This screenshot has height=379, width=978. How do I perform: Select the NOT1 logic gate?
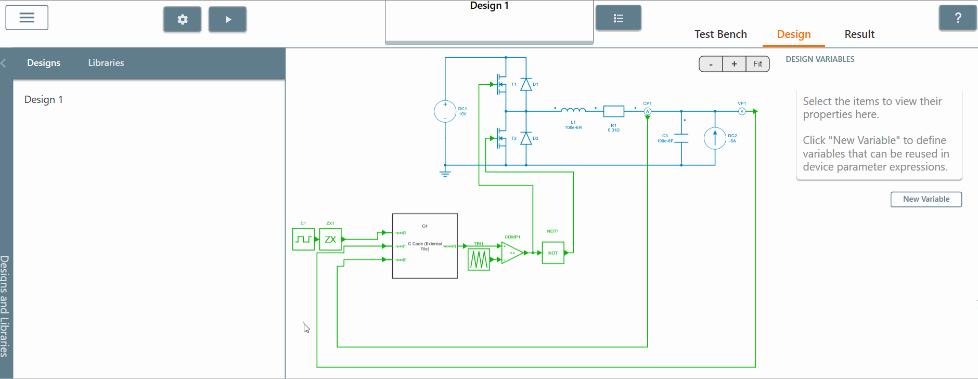click(553, 253)
